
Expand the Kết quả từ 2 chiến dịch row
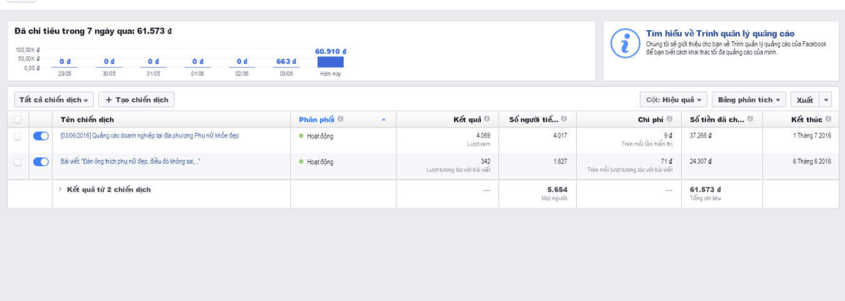[61, 189]
